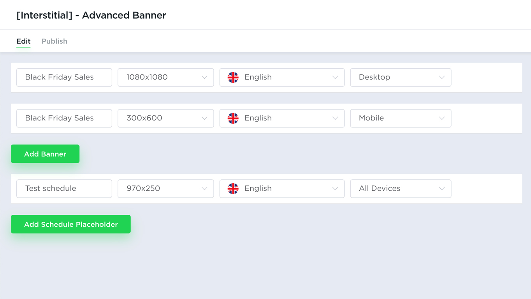531x299 pixels.
Task: Click the chevron arrow in the 1080x1080 size dropdown
Action: point(204,78)
